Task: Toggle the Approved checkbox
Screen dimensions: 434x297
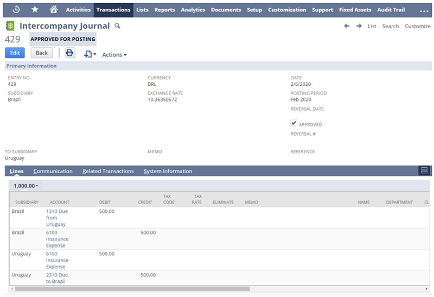Action: pos(294,123)
